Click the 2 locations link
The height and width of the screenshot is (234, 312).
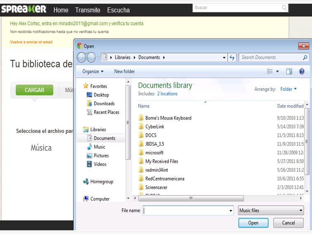point(167,94)
